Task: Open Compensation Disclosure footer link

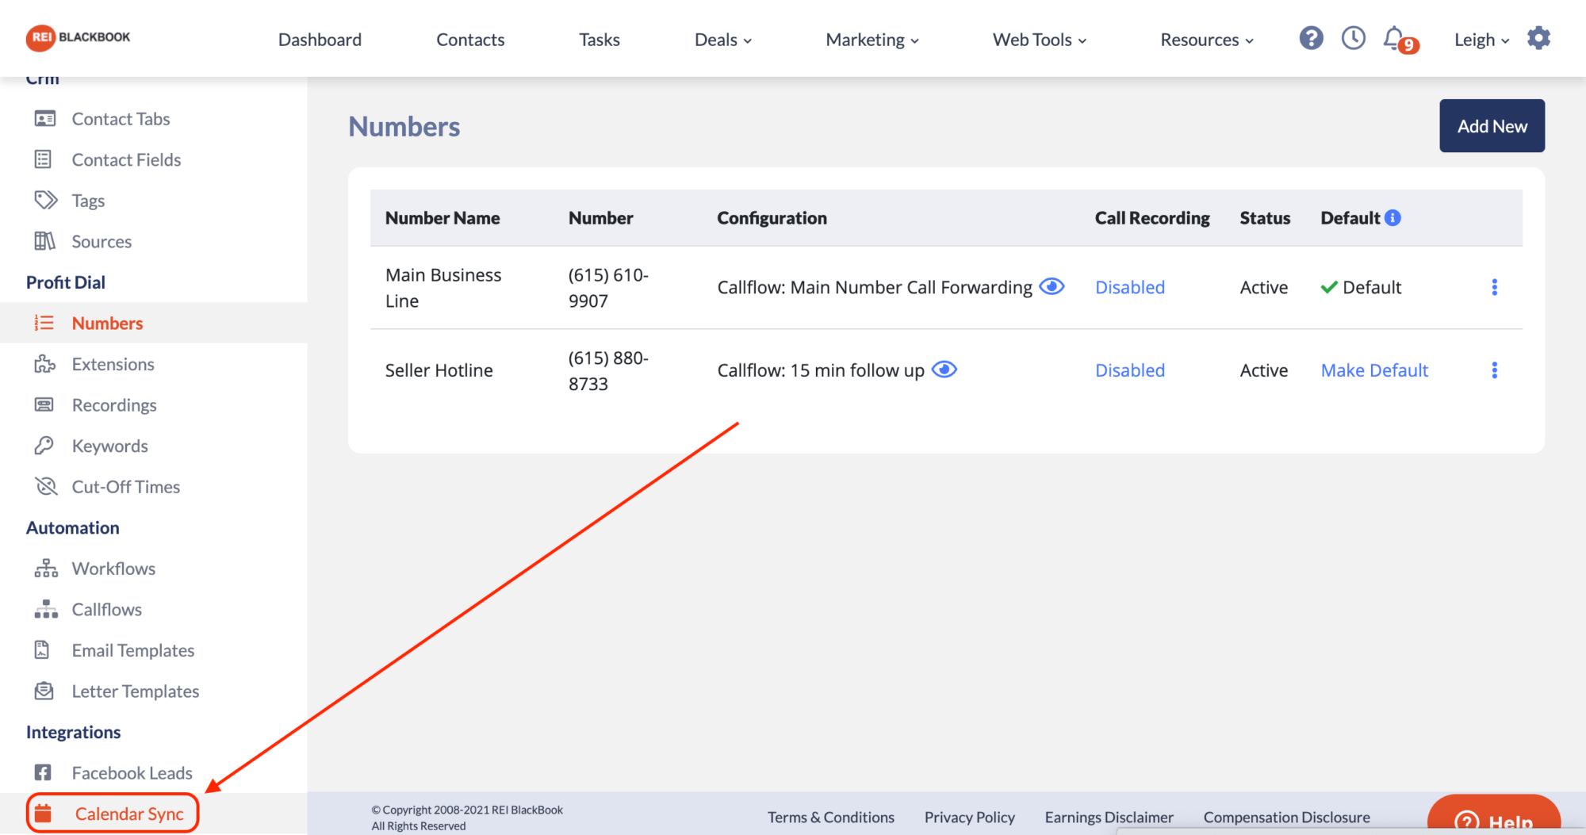Action: (1286, 817)
